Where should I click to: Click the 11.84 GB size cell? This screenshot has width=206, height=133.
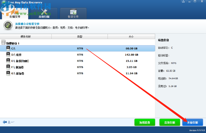pyautogui.click(x=132, y=73)
